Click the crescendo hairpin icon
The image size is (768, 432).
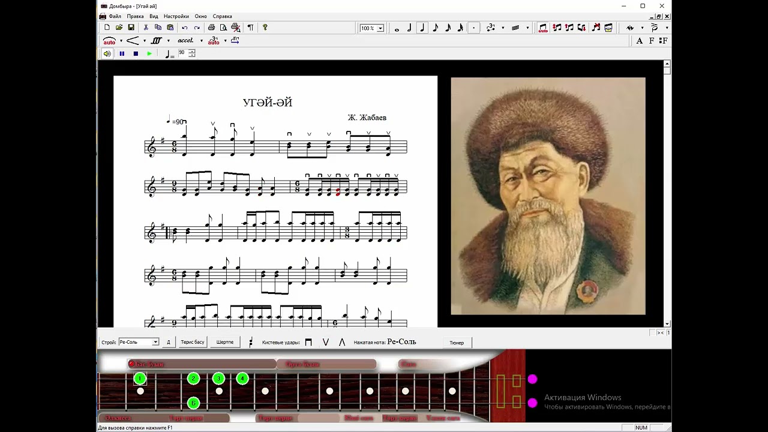pos(133,41)
